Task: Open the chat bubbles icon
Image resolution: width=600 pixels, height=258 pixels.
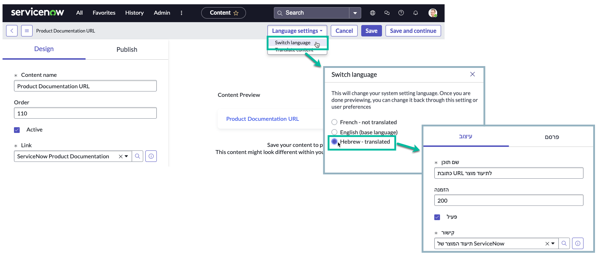Action: (387, 13)
